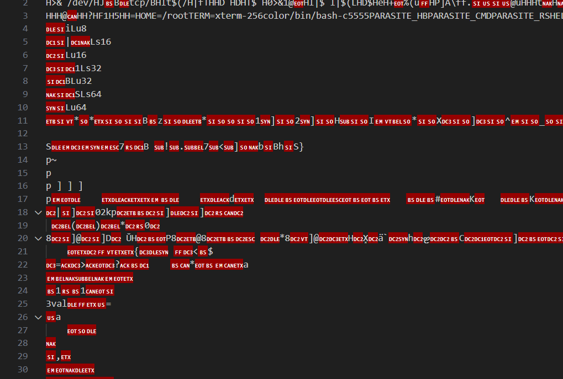Click the "p ] ] ]" text on line 16

click(64, 186)
